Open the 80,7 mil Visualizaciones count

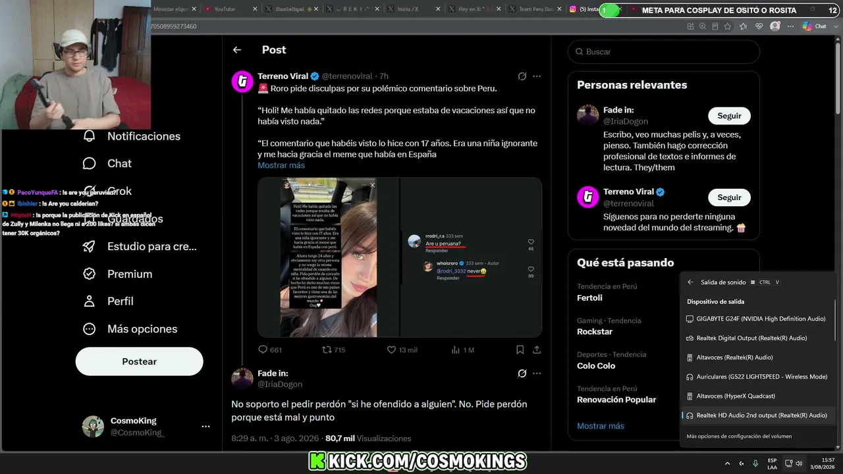pyautogui.click(x=368, y=438)
